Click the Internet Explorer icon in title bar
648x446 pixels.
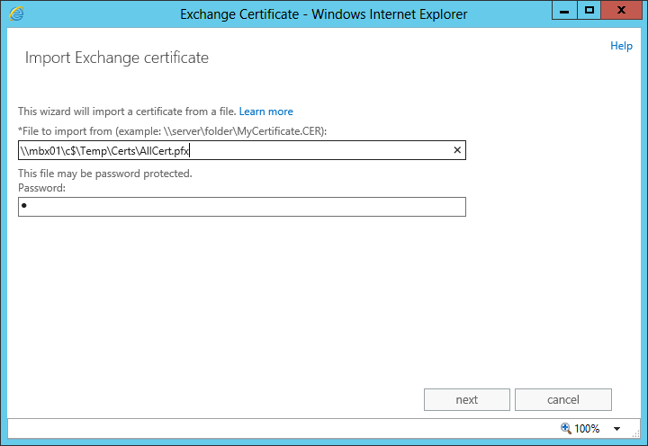pos(15,13)
